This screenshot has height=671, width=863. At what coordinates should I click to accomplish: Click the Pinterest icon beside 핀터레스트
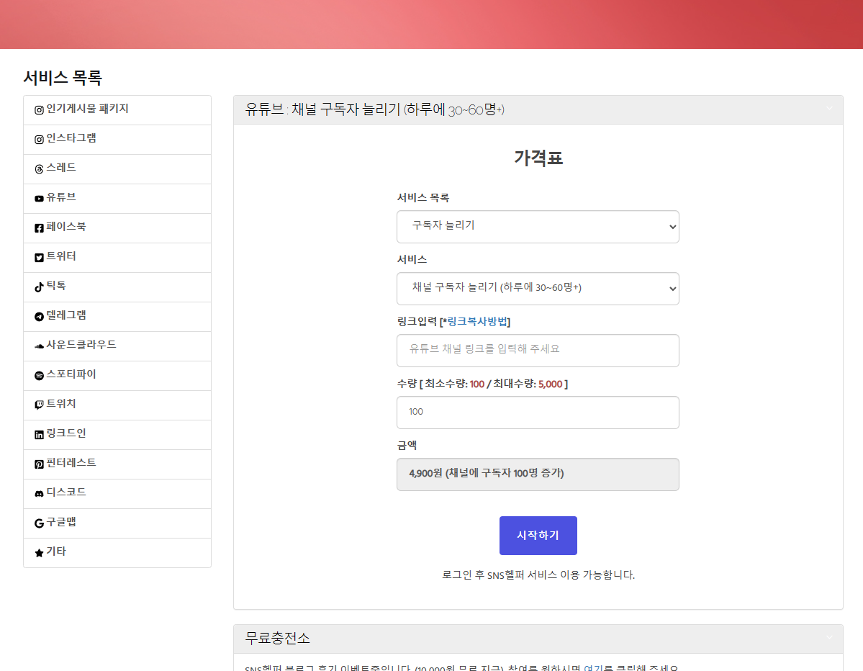tap(39, 464)
